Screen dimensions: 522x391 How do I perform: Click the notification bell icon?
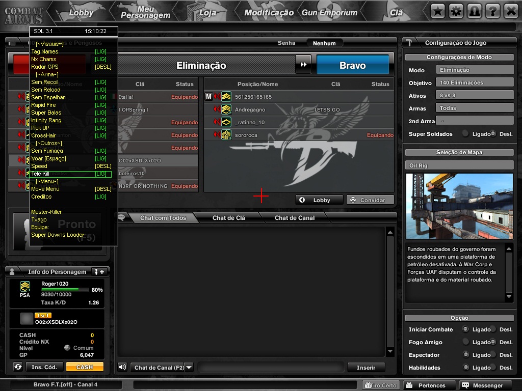click(x=474, y=12)
